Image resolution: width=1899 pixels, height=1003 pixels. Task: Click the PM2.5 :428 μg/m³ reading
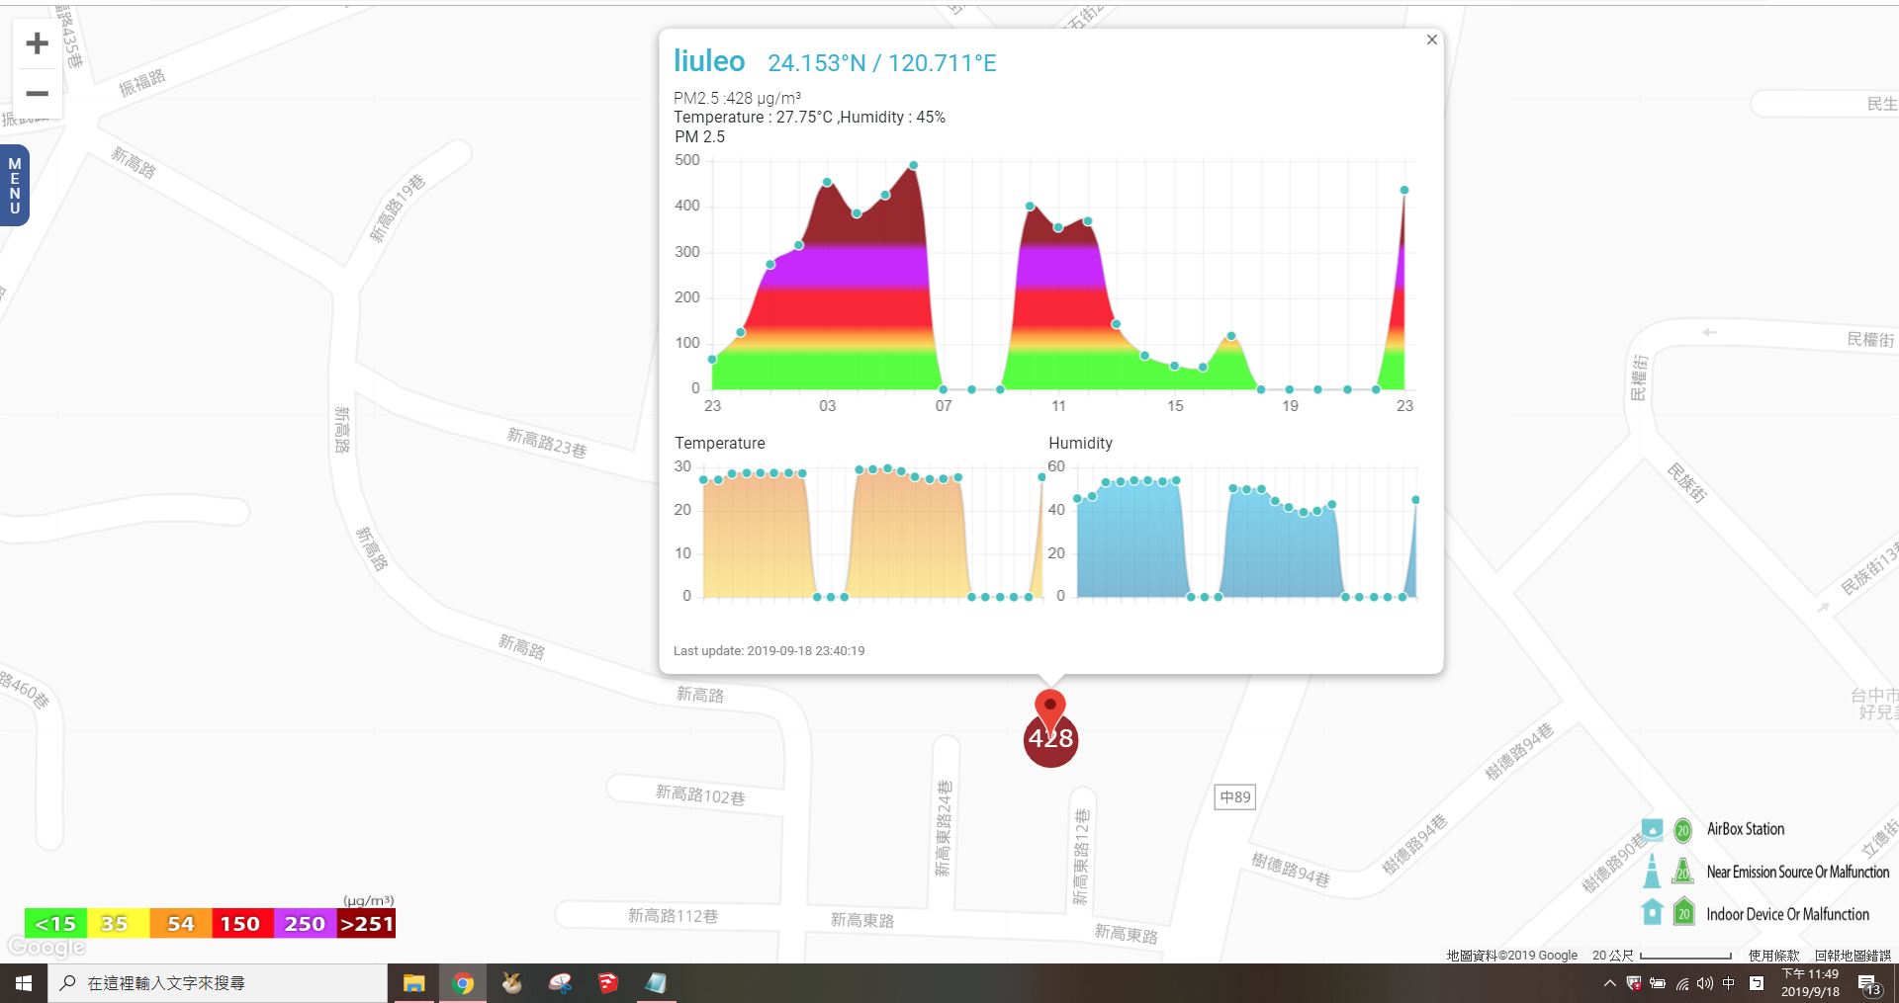738,98
